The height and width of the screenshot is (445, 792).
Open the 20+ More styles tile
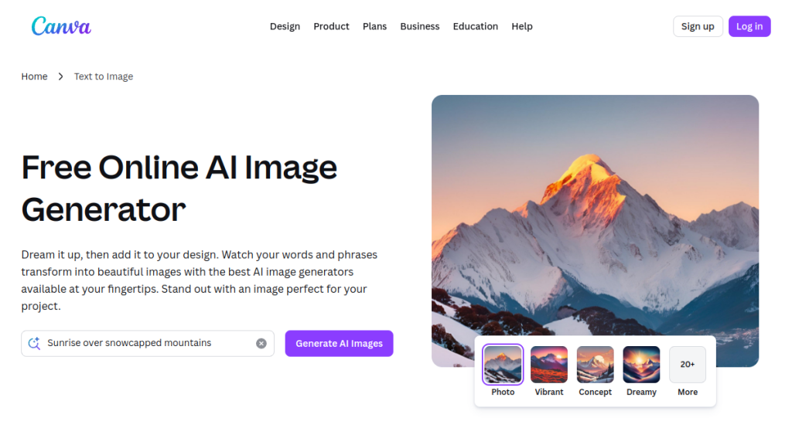click(x=688, y=365)
